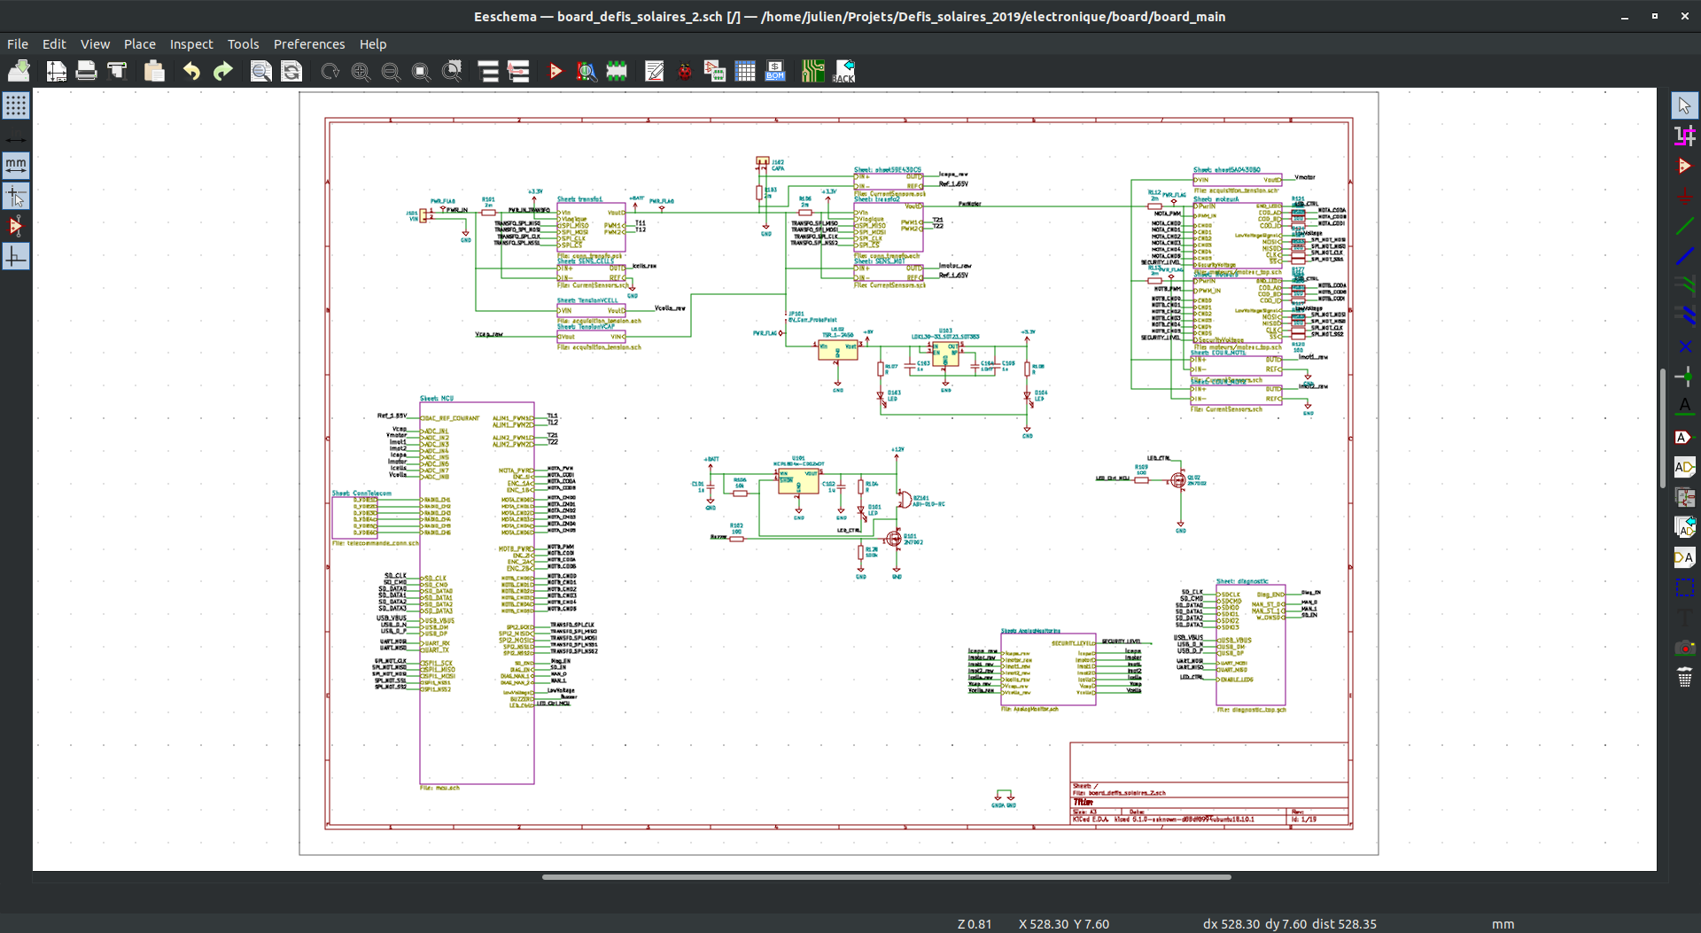Open the PCB layout editor icon
Screen dimensions: 1701x933
point(812,72)
